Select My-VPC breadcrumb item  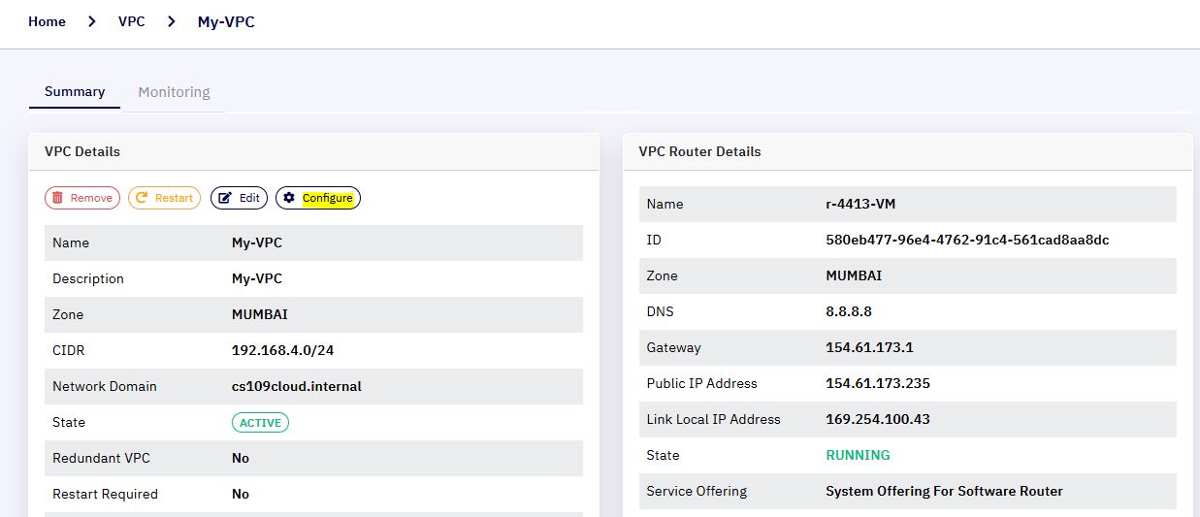point(226,21)
